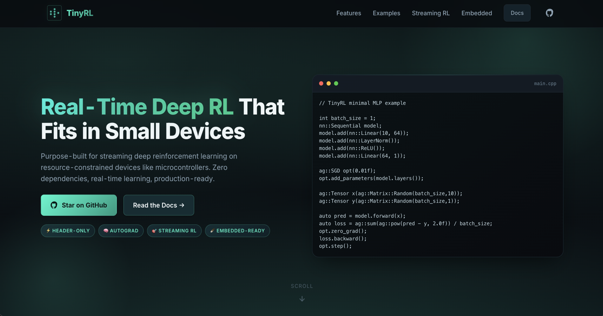Open the GitHub icon in the navbar
This screenshot has width=603, height=316.
tap(549, 13)
